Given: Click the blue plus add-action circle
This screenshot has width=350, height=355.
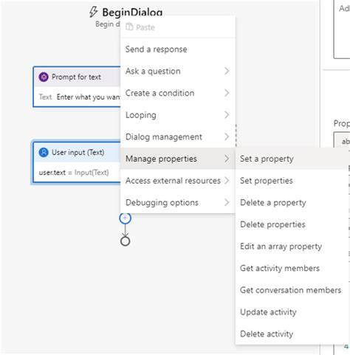Looking at the screenshot, I should coord(125,218).
